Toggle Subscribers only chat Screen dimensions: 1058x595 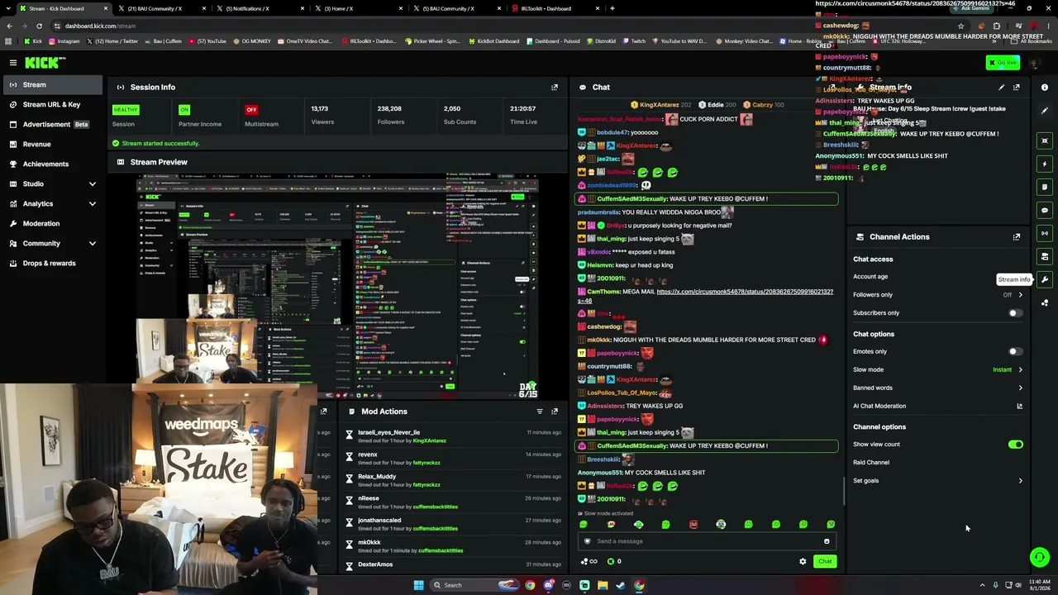point(1015,313)
